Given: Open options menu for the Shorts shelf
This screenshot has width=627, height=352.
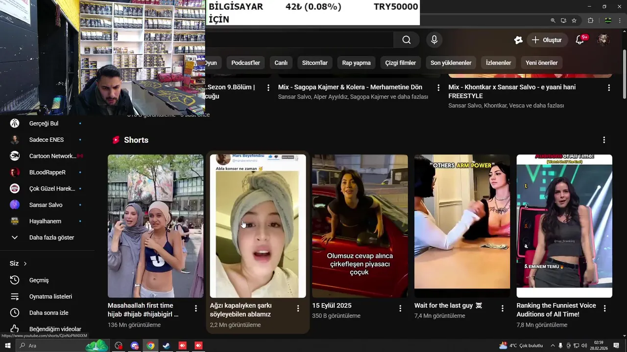Looking at the screenshot, I should [x=604, y=140].
